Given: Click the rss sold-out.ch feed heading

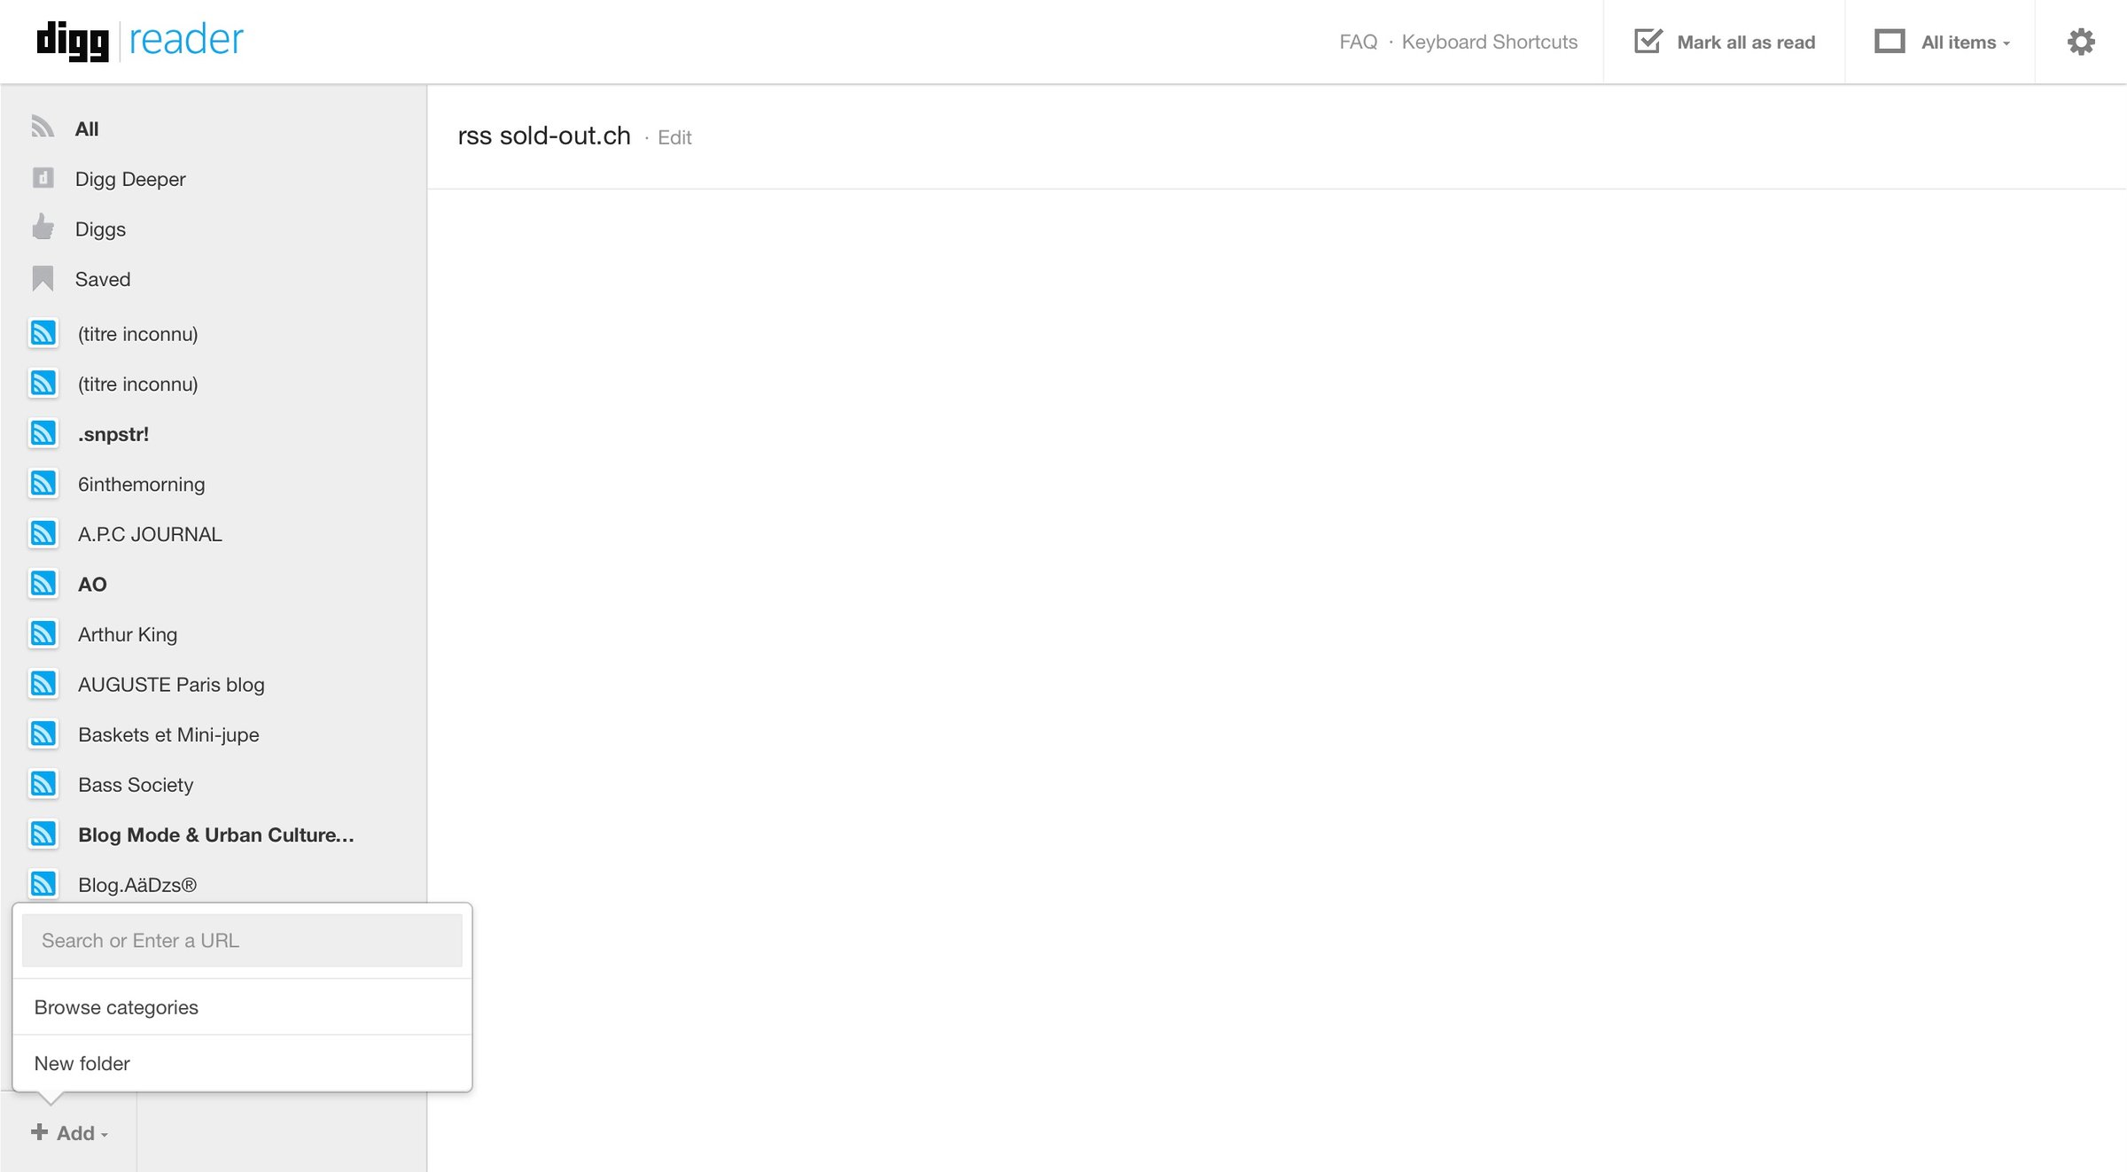Looking at the screenshot, I should click(x=544, y=136).
